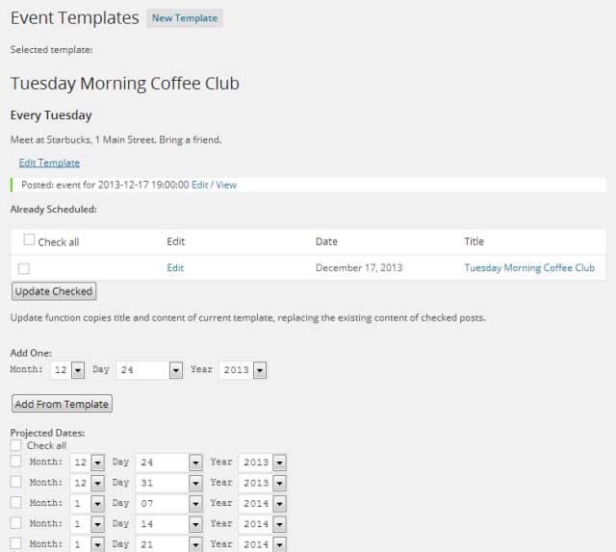
Task: Click the Meet at Starbucks description text
Action: click(115, 139)
